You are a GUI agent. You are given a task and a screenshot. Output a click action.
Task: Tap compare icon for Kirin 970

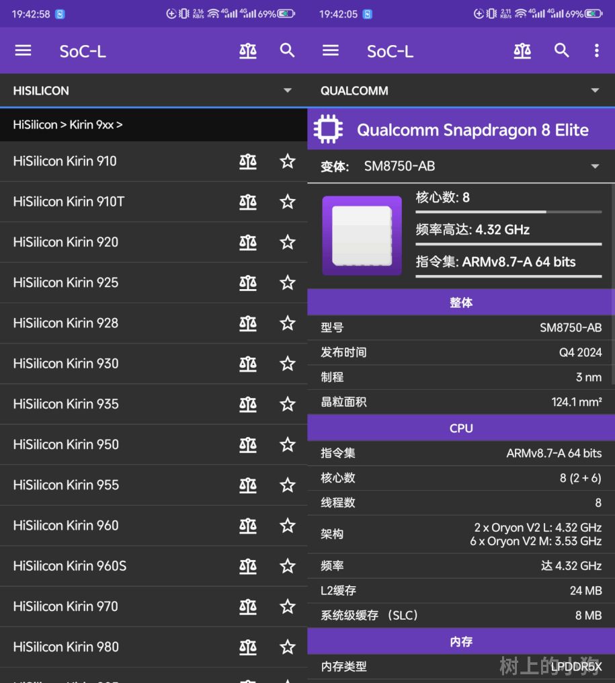pyautogui.click(x=248, y=606)
